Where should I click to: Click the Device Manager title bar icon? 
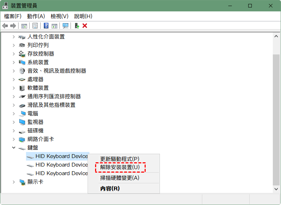point(5,6)
